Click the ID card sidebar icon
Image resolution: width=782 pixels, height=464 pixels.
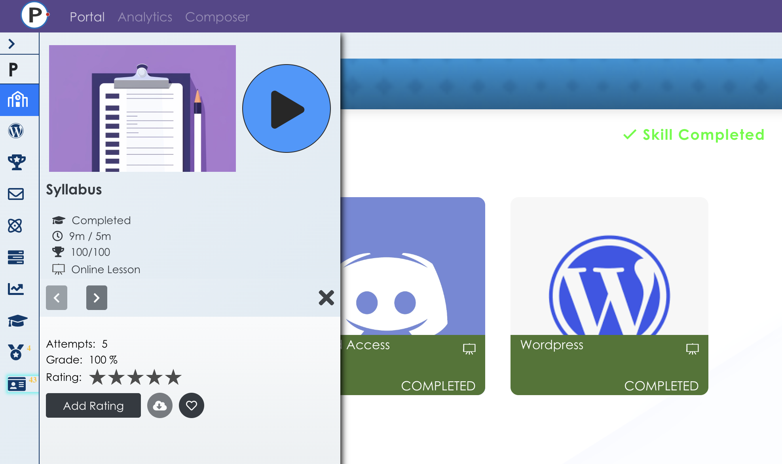[x=17, y=384]
